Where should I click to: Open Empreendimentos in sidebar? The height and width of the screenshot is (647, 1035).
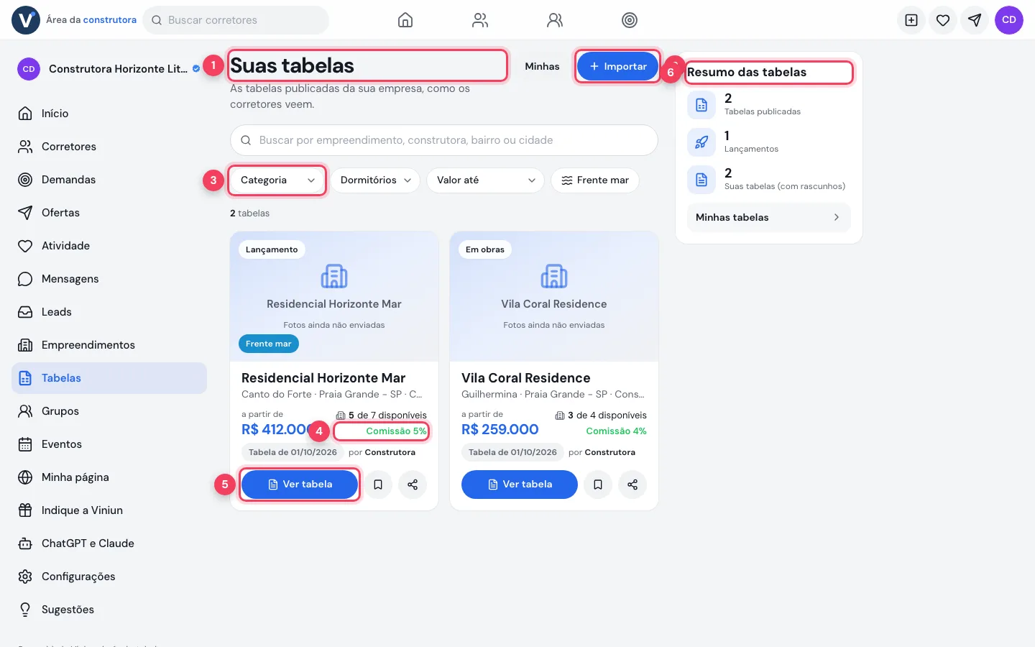[109, 345]
